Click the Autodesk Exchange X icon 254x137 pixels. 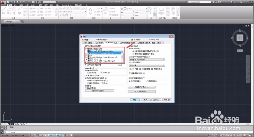tap(232, 2)
